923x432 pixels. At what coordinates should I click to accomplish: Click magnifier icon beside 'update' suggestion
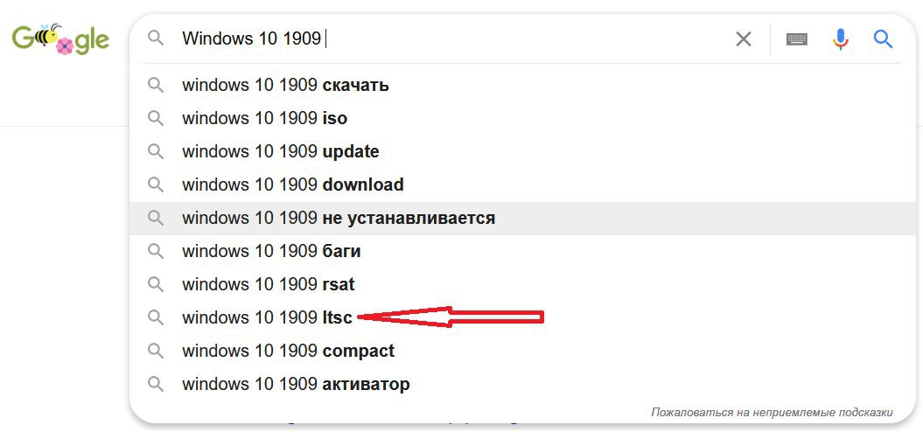tap(156, 152)
